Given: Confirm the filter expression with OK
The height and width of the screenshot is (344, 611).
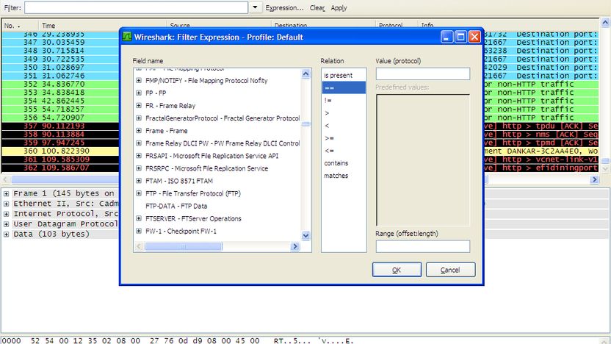Looking at the screenshot, I should tap(397, 270).
